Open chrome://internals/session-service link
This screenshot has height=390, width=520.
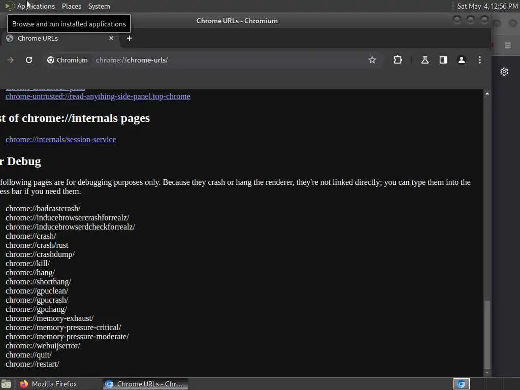(61, 140)
